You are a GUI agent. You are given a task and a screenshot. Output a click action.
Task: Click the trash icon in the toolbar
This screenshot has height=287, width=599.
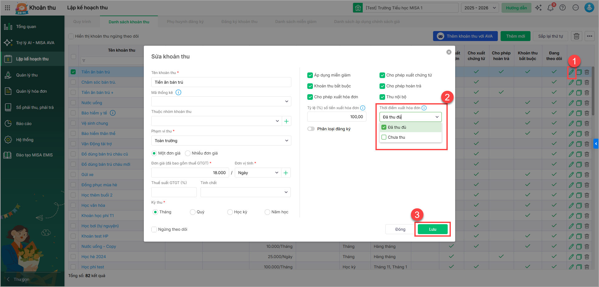point(576,36)
